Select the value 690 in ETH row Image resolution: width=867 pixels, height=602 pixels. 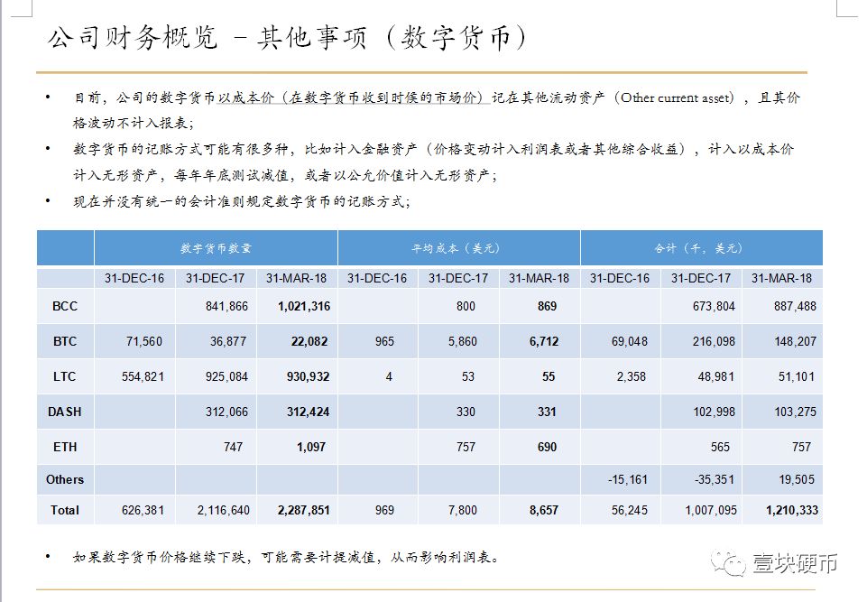coord(547,447)
